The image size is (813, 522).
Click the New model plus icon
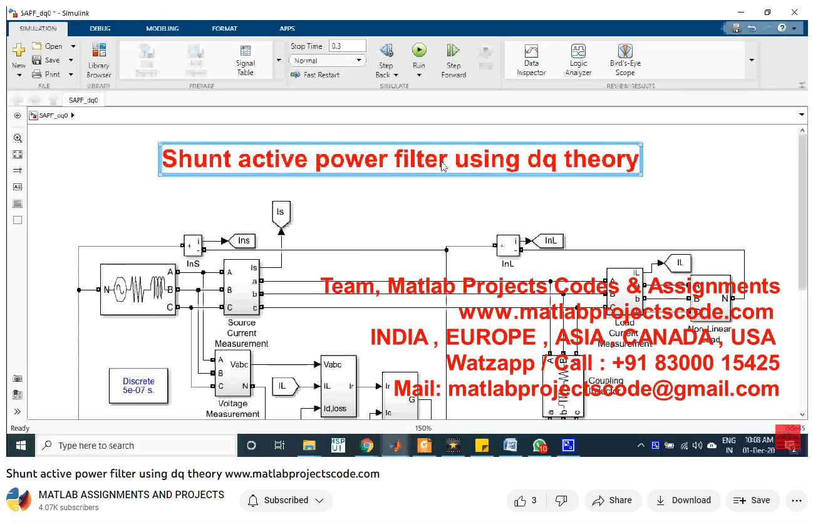click(19, 50)
